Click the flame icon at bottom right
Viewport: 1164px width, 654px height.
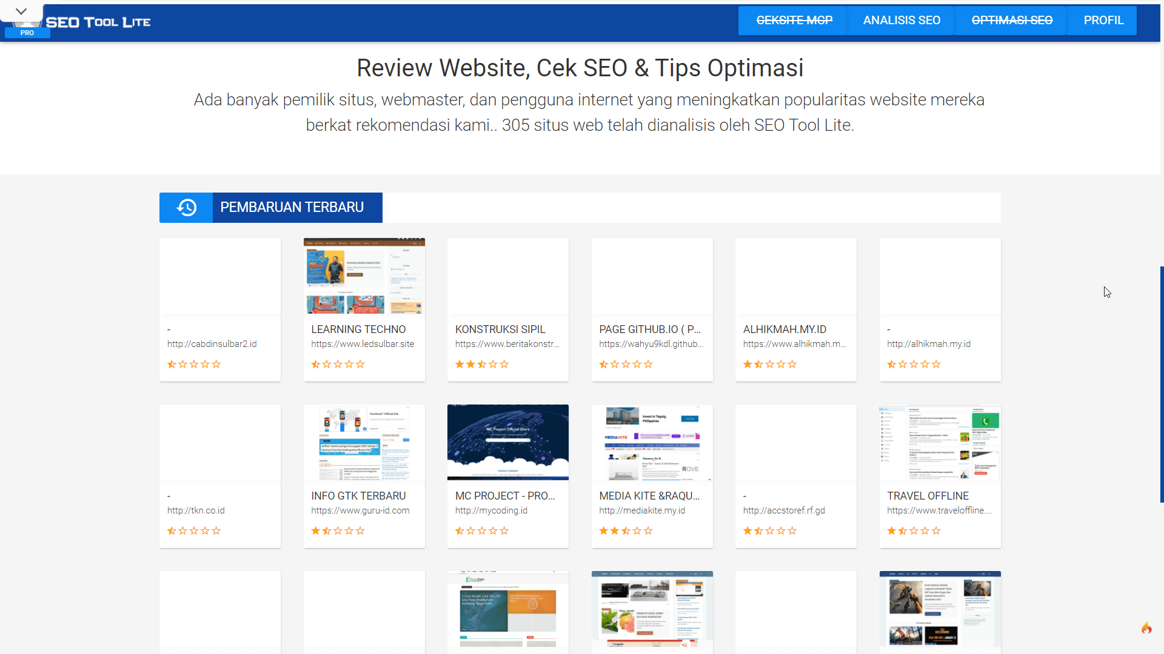(1146, 628)
